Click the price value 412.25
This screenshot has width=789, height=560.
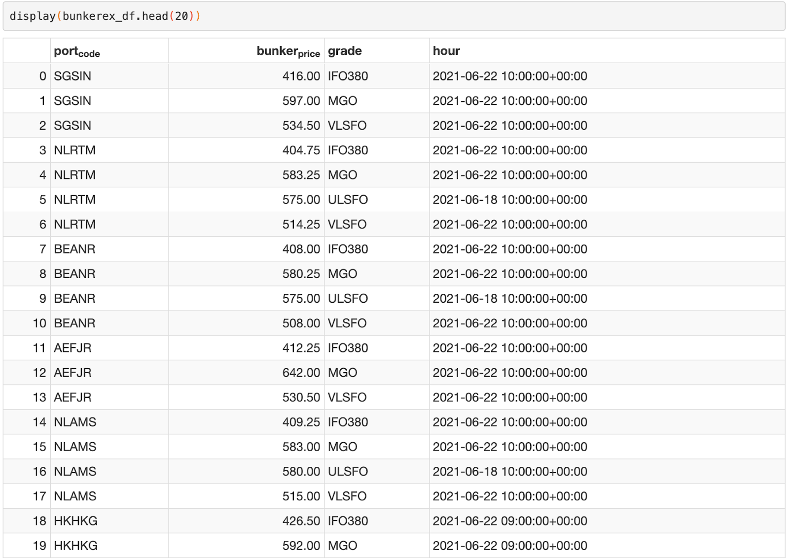[x=301, y=348]
